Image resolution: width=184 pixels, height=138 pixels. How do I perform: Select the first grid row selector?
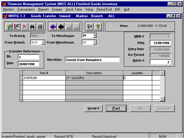point(21,78)
